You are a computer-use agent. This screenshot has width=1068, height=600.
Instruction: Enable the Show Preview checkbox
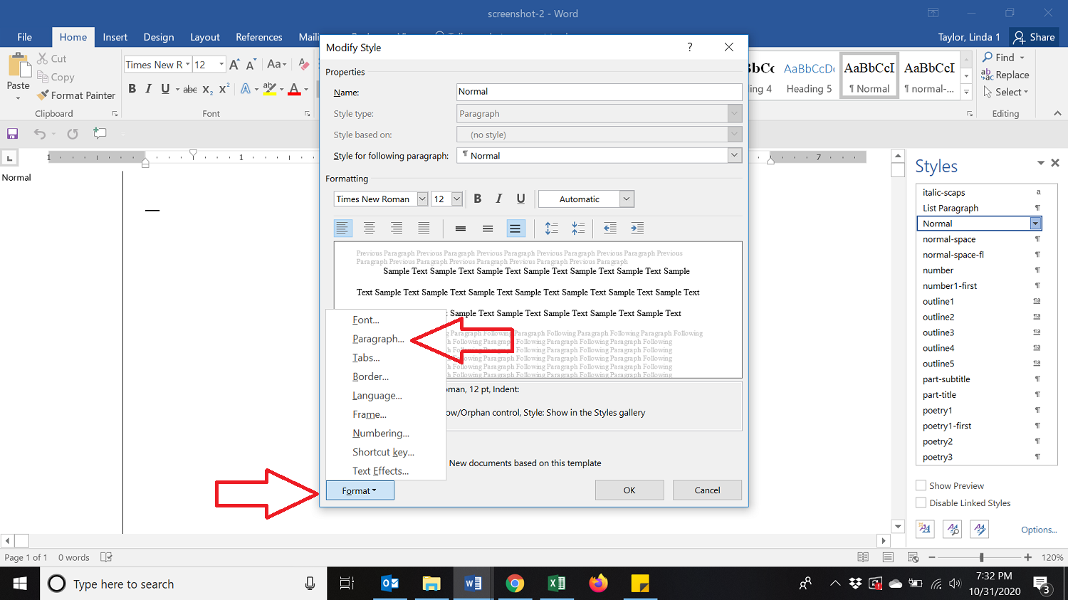pos(921,485)
